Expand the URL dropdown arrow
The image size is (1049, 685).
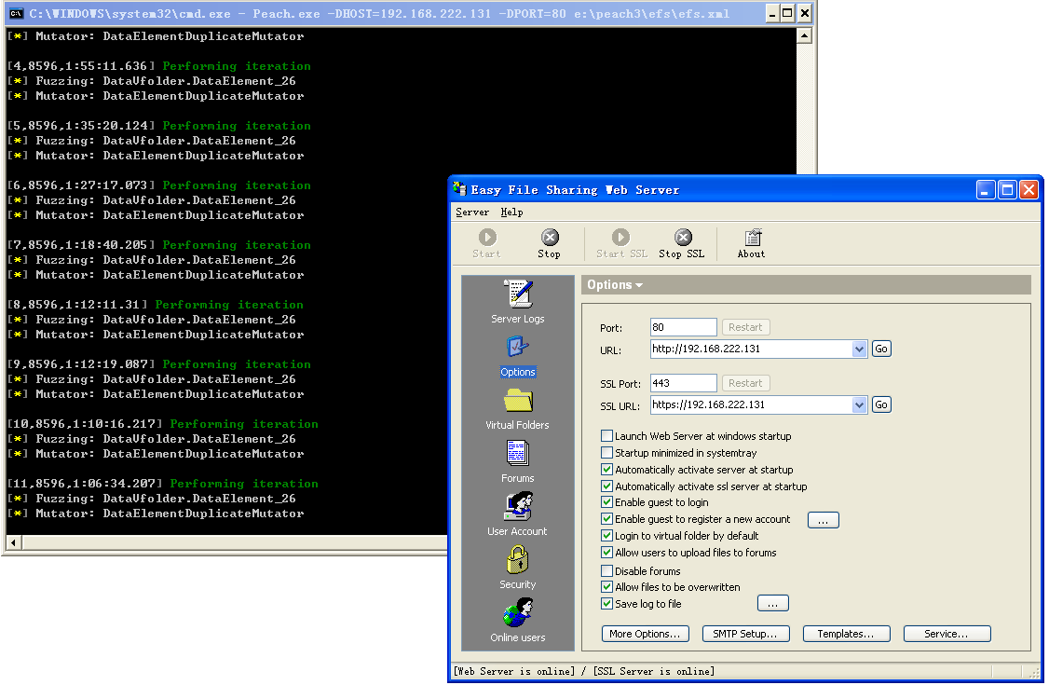click(x=860, y=349)
